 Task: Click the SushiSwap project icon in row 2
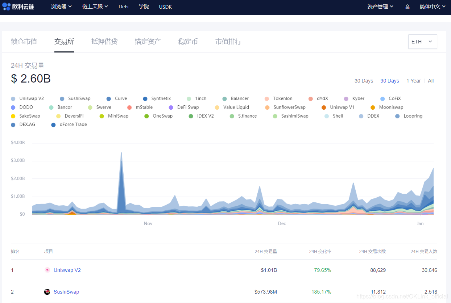(x=47, y=292)
